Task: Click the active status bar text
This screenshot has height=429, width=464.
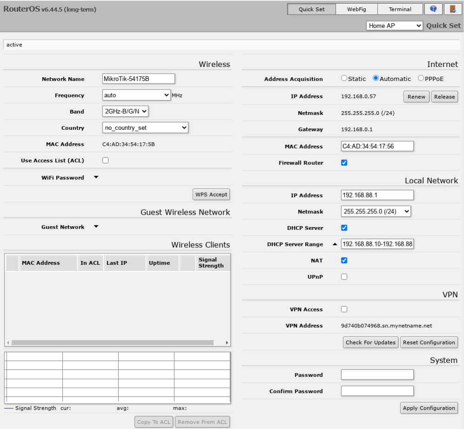Action: click(x=14, y=45)
